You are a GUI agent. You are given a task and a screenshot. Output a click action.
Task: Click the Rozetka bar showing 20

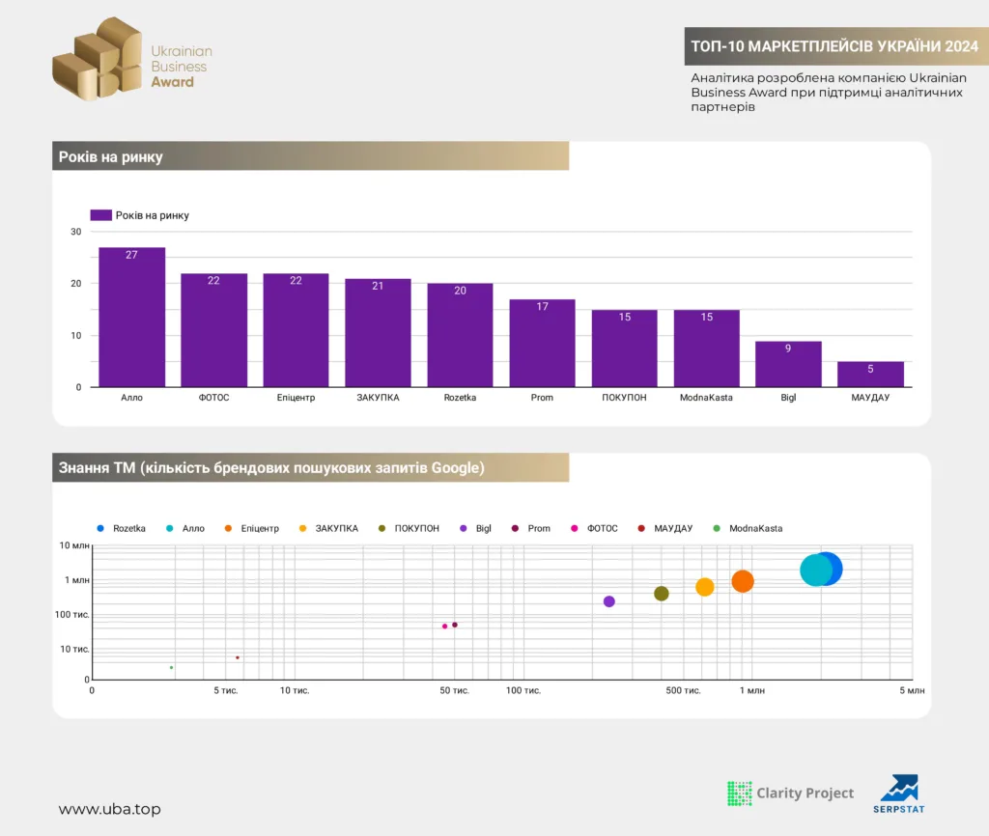(460, 335)
